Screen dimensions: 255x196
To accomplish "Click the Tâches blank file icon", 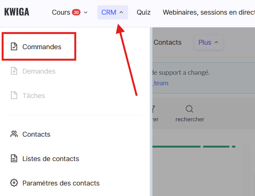I will click(x=14, y=96).
